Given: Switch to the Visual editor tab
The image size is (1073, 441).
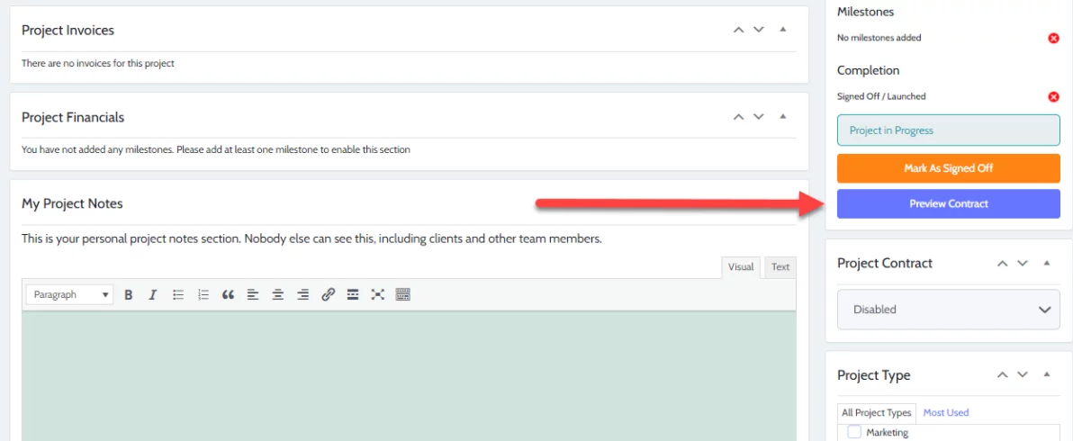Looking at the screenshot, I should (x=741, y=267).
